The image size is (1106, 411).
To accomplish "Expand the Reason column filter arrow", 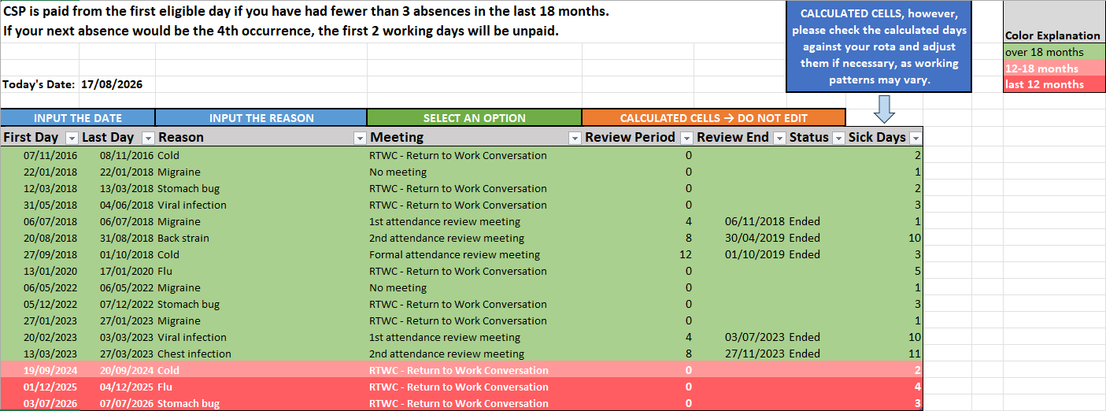I will pyautogui.click(x=360, y=138).
